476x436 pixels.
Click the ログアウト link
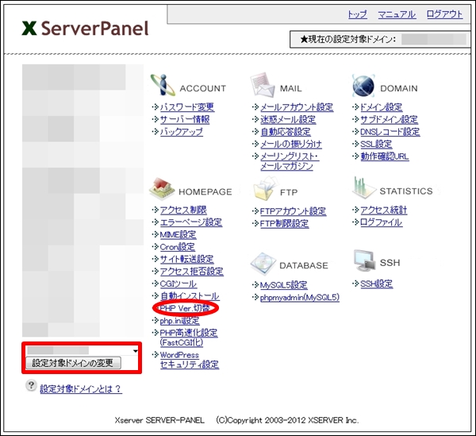click(x=444, y=14)
